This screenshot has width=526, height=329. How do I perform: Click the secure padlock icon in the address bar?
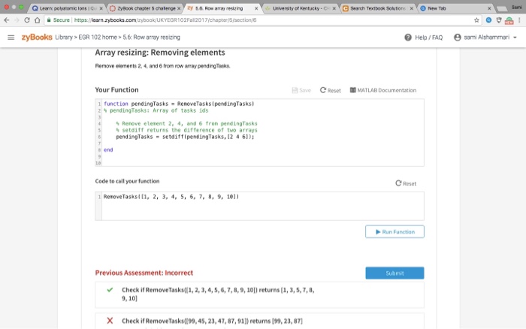(x=49, y=20)
